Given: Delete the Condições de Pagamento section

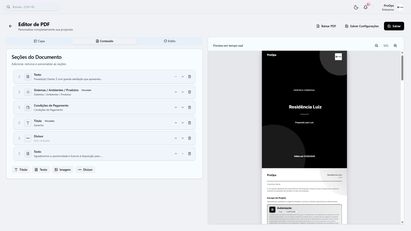Looking at the screenshot, I should point(190,107).
